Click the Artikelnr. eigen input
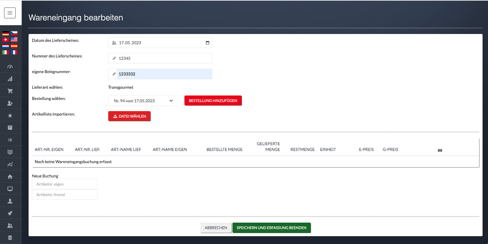 pyautogui.click(x=65, y=184)
